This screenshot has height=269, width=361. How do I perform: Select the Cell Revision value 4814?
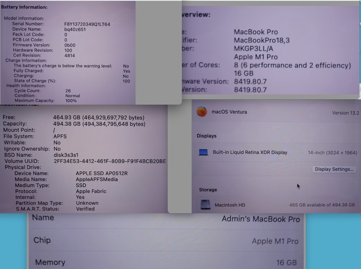point(69,55)
